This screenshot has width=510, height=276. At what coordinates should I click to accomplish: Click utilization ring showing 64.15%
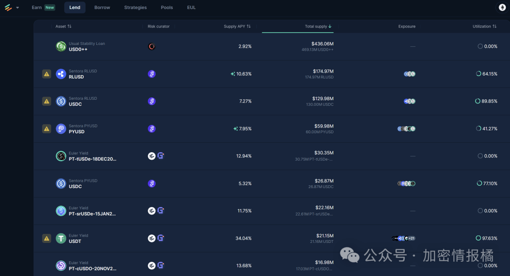[478, 74]
